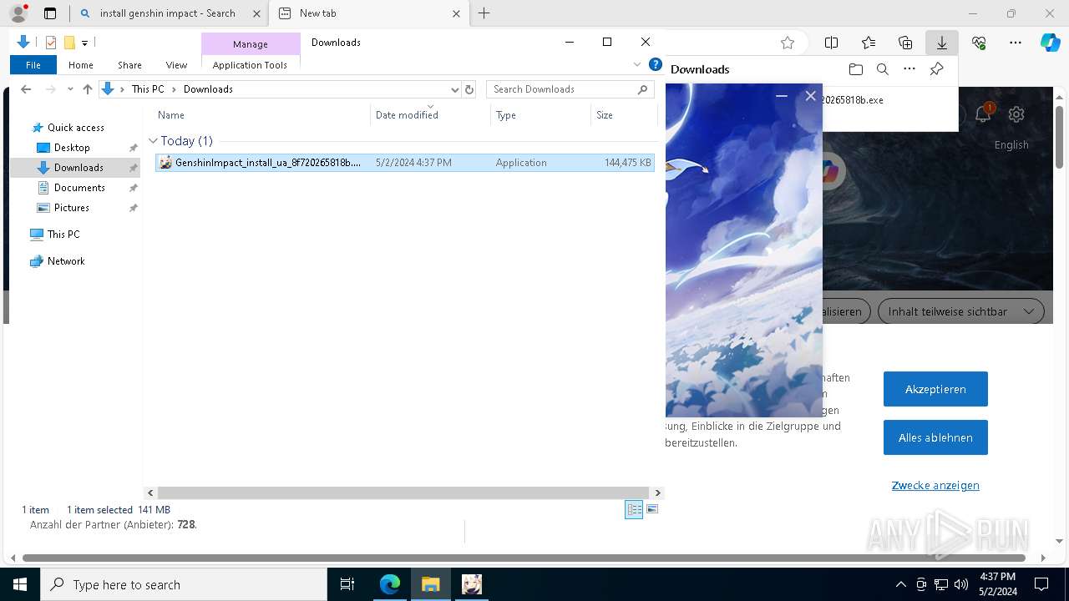This screenshot has height=601, width=1069.
Task: Select GenshinImpact_install file
Action: (x=404, y=163)
